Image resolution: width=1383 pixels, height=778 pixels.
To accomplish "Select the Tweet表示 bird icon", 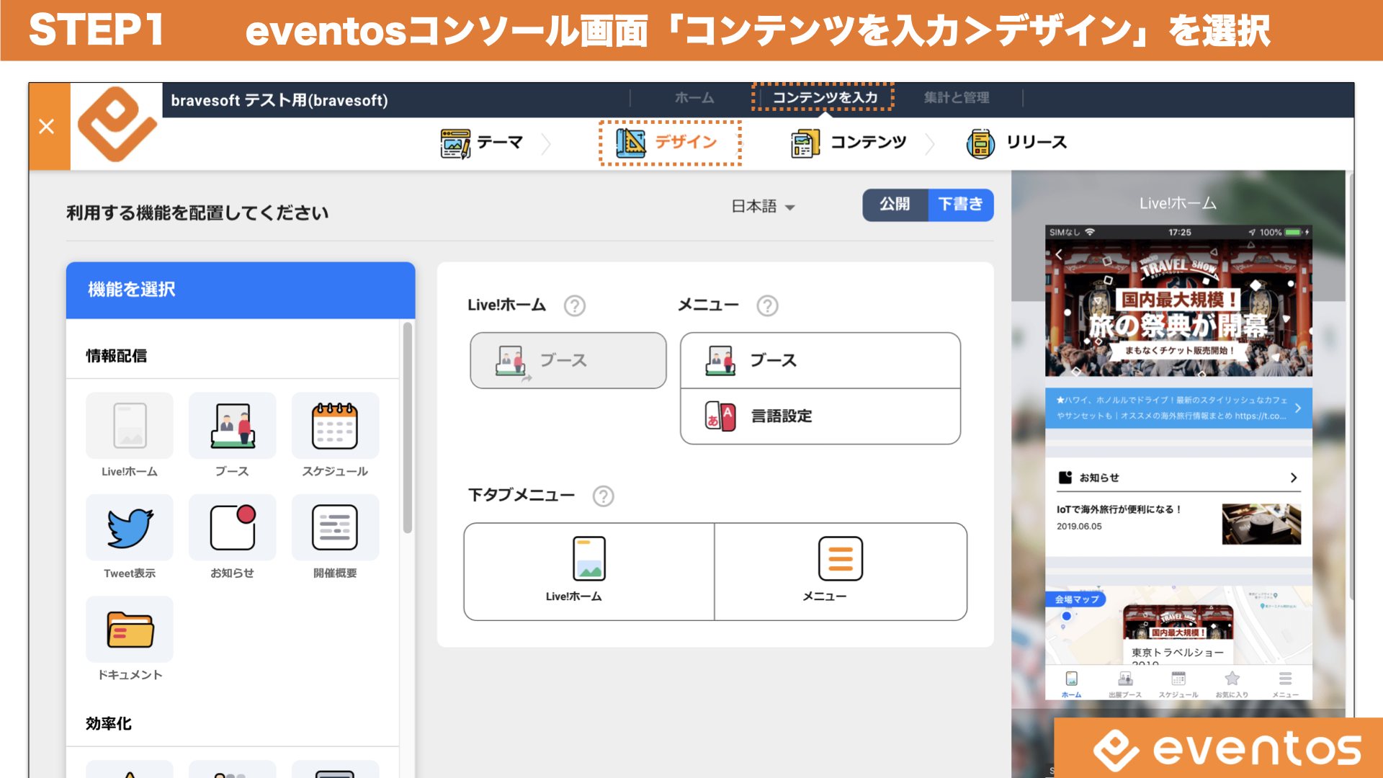I will pyautogui.click(x=130, y=527).
